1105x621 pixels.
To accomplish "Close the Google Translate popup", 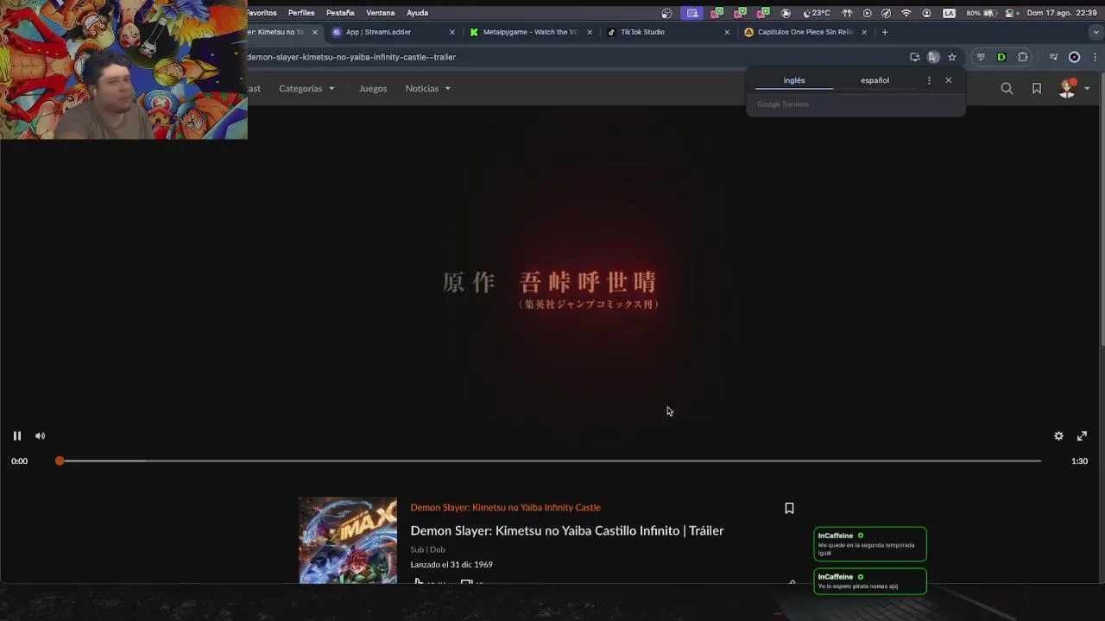I will 948,80.
